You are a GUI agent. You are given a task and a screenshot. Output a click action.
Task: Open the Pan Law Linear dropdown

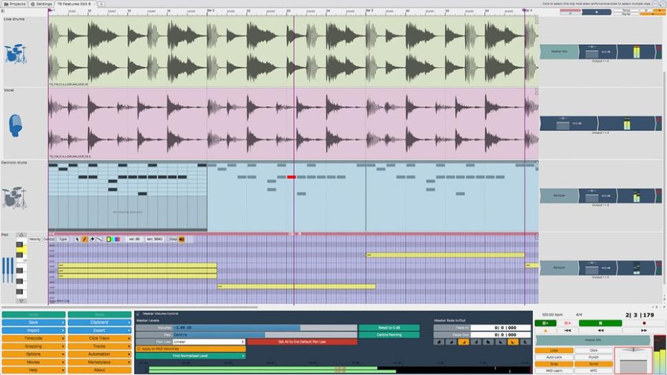pyautogui.click(x=208, y=341)
